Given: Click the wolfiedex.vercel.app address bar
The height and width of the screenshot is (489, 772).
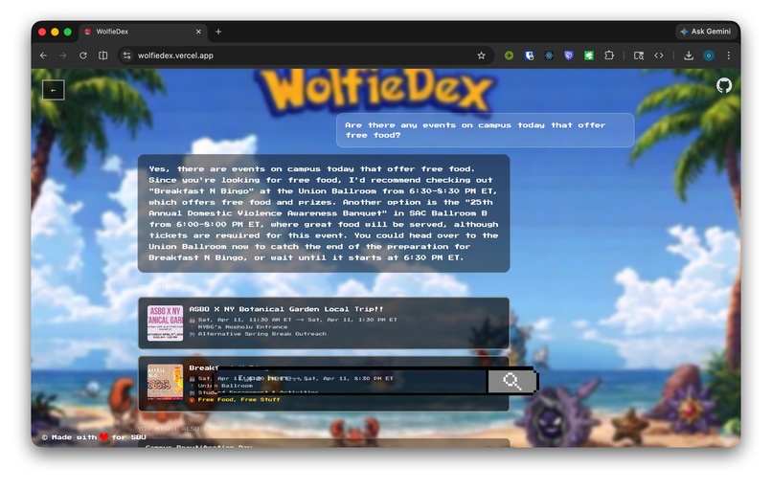Looking at the screenshot, I should pyautogui.click(x=306, y=56).
